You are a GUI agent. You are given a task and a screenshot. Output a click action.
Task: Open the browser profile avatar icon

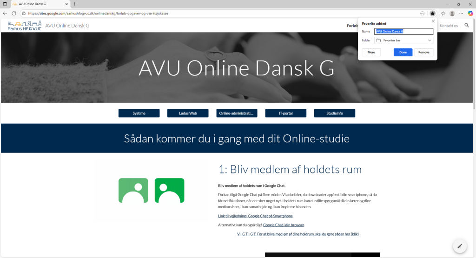pos(452,13)
